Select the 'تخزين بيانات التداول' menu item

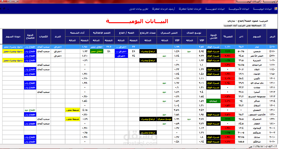coord(139,9)
